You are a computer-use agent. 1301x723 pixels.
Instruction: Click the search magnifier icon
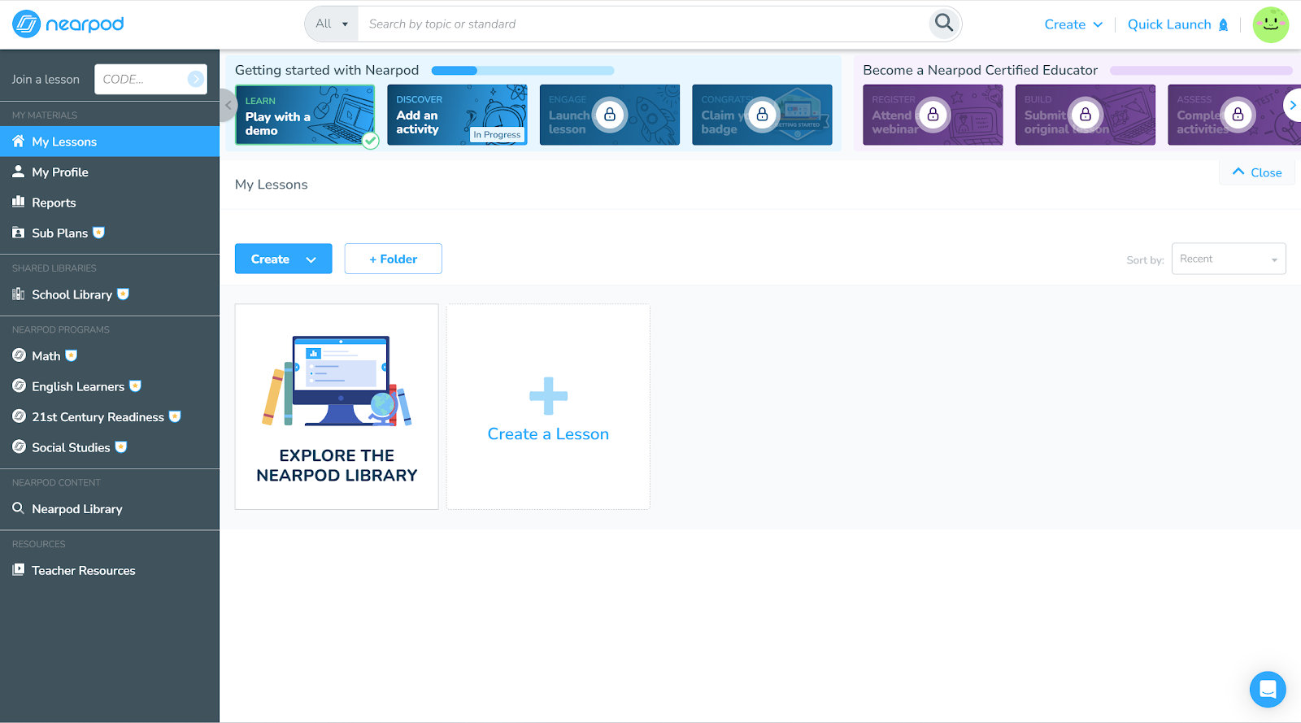click(x=943, y=24)
